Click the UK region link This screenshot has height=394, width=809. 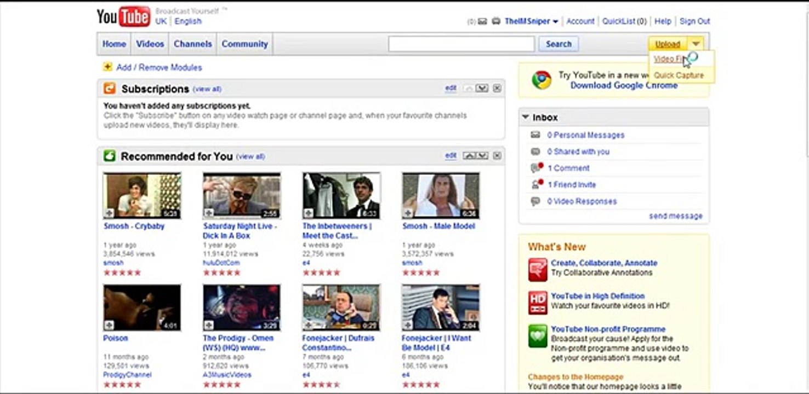pyautogui.click(x=161, y=21)
